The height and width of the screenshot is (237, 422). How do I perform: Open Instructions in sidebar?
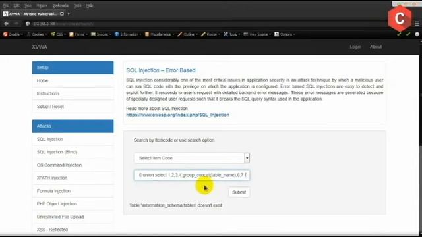coord(73,93)
